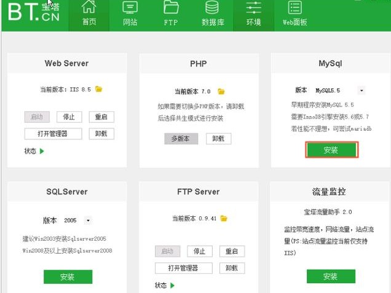Click PHP 卸载 button

[x=218, y=139]
